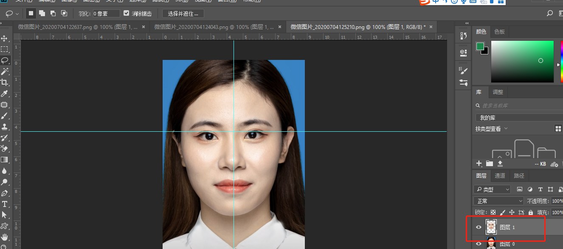Click the Add to selection mode icon
This screenshot has height=249, width=563.
42,14
